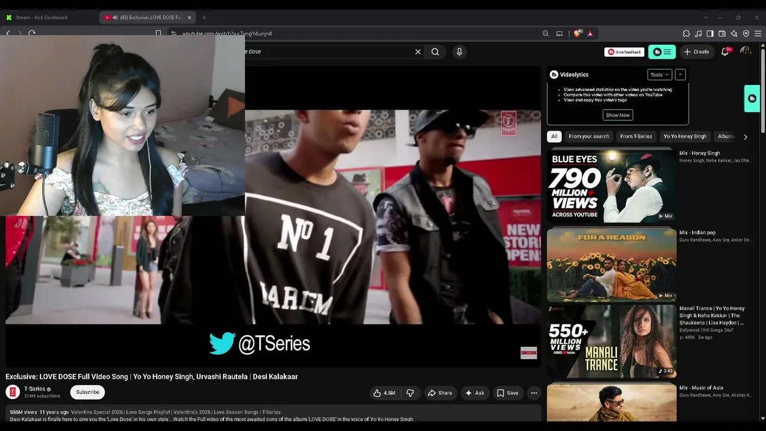Open the T-Series channel name link
This screenshot has width=766, height=431.
35,389
